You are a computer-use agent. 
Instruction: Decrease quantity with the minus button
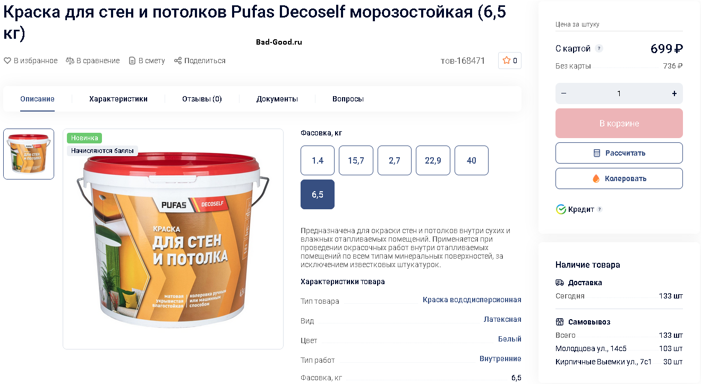pyautogui.click(x=564, y=93)
